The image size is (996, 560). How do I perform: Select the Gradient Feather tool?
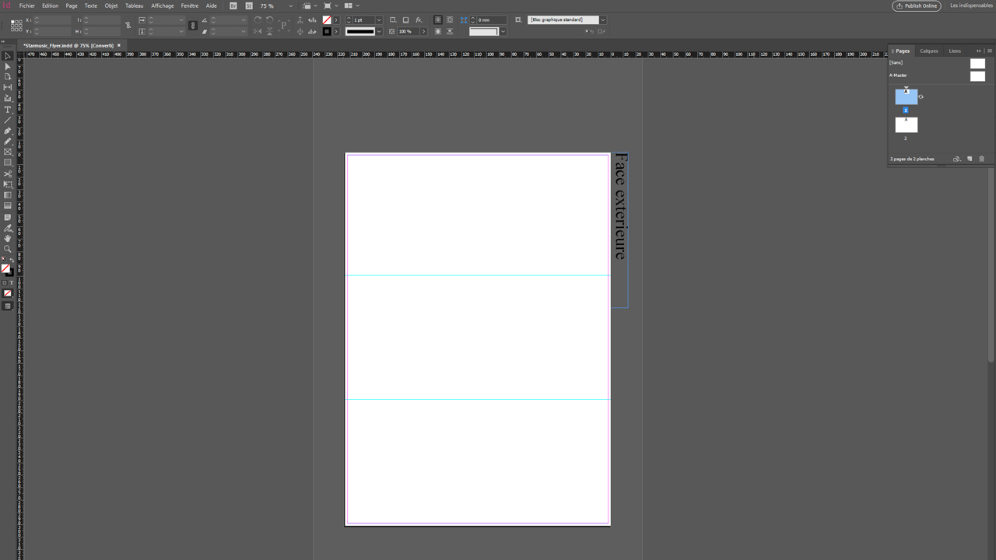8,206
